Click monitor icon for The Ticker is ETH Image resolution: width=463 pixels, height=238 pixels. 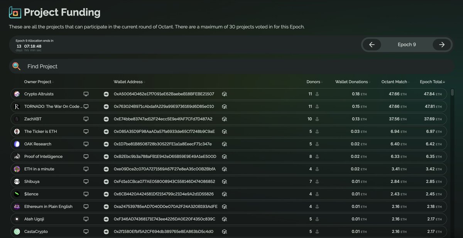tap(86, 132)
